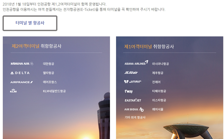This screenshot has width=224, height=139.
Task: Click the Jin Air butterfly logo
Action: click(x=132, y=82)
